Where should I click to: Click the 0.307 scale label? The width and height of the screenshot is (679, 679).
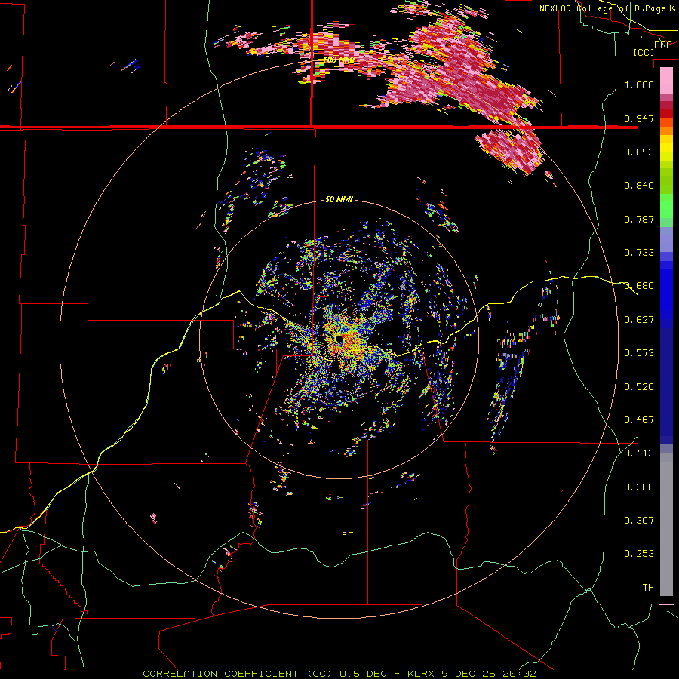pyautogui.click(x=639, y=521)
